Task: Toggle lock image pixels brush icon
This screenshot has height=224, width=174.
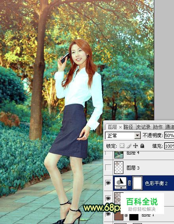Action: (x=129, y=146)
